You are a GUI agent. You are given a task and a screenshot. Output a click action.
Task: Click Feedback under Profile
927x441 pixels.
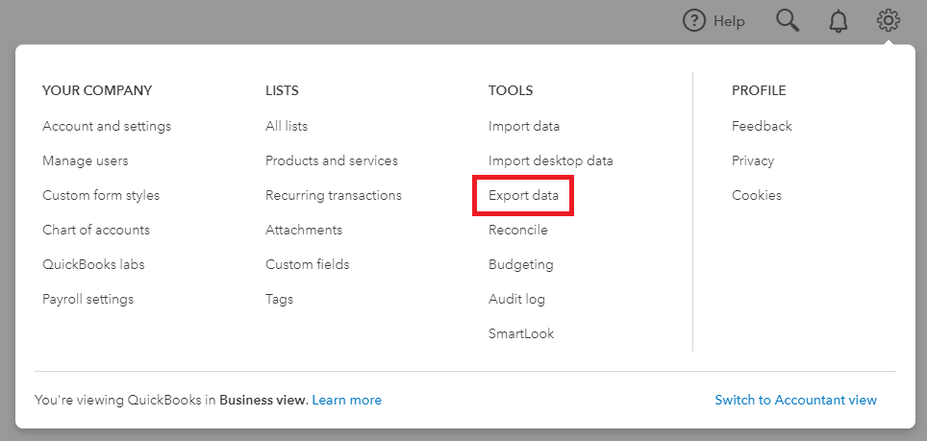coord(762,126)
